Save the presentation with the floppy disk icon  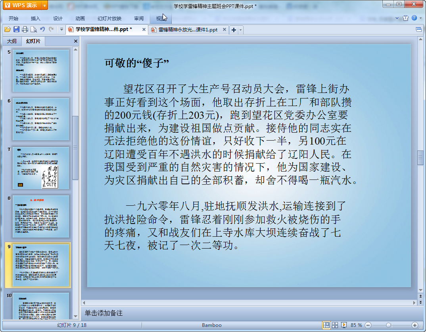[x=16, y=29]
